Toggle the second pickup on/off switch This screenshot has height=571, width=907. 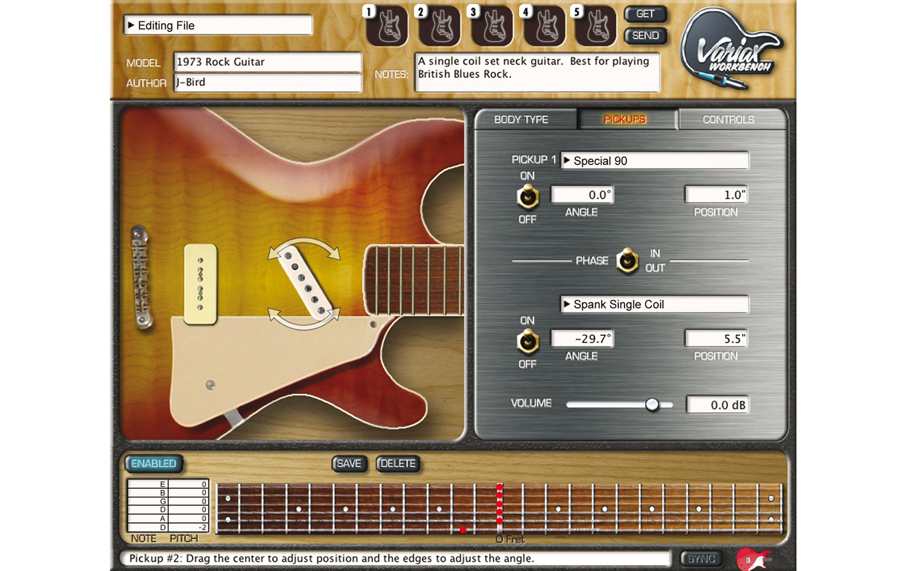click(528, 342)
